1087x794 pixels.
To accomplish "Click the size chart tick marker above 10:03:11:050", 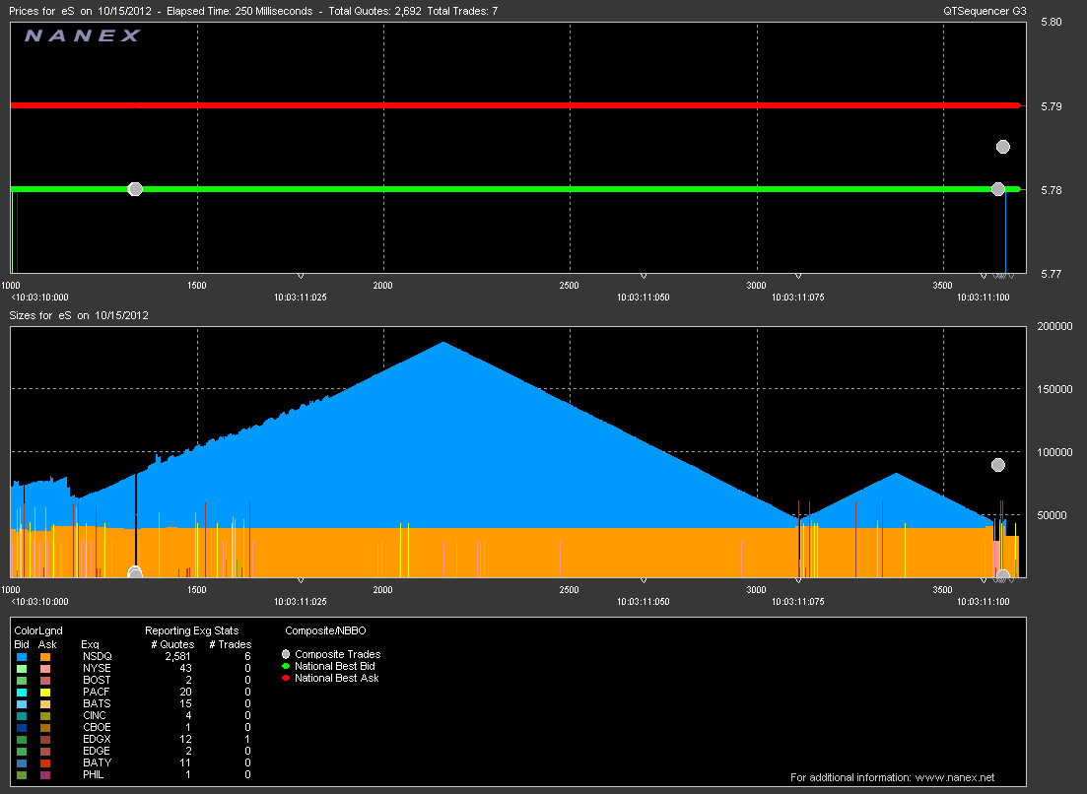I will tap(644, 580).
